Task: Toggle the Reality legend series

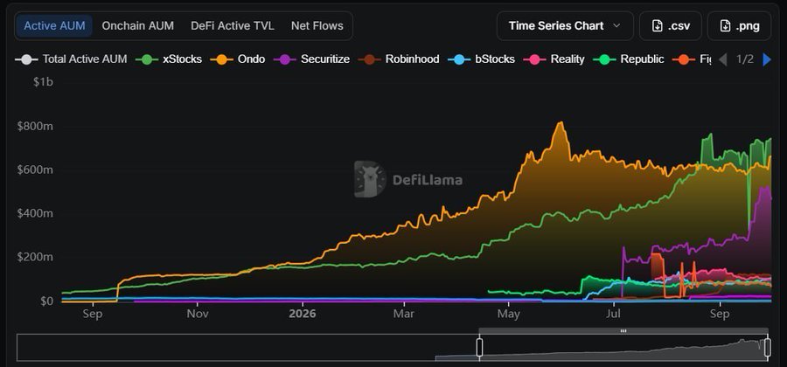Action: click(x=554, y=59)
